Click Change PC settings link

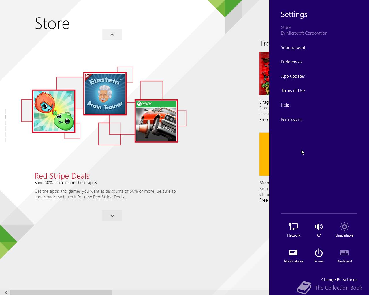[339, 280]
